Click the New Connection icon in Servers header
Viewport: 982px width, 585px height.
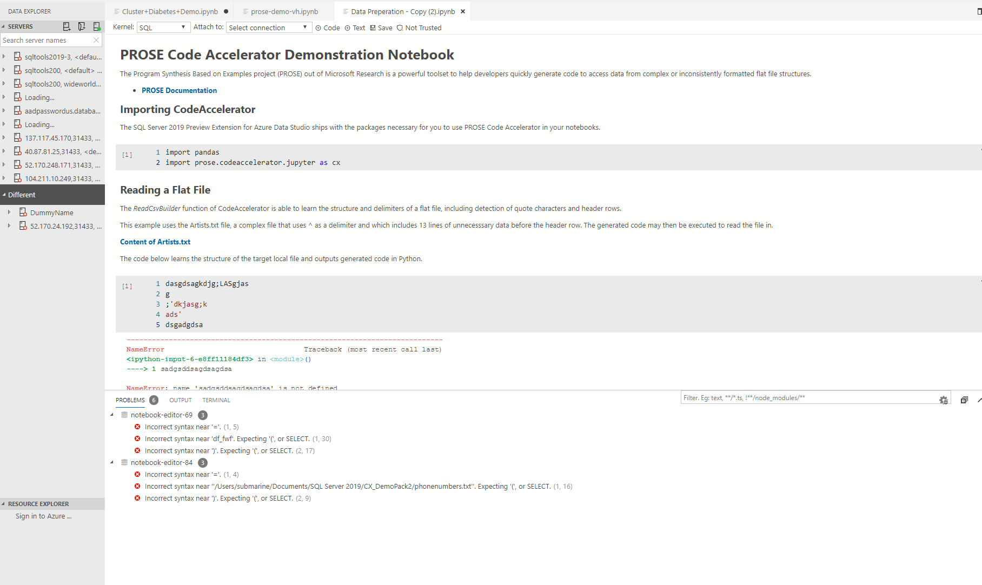click(67, 26)
